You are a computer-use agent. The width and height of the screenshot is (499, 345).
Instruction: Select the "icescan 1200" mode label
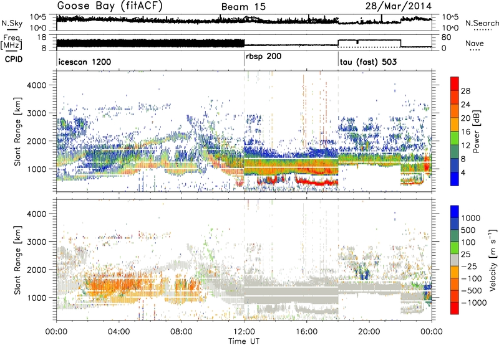click(85, 62)
